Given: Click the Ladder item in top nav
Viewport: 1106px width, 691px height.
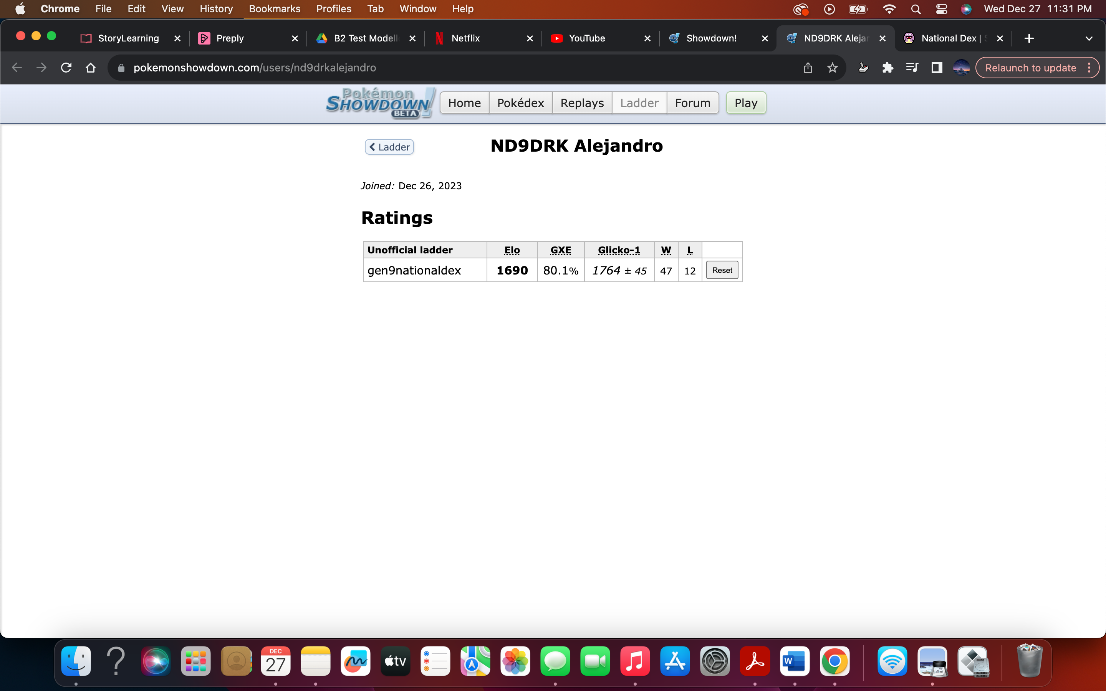Looking at the screenshot, I should 639,103.
